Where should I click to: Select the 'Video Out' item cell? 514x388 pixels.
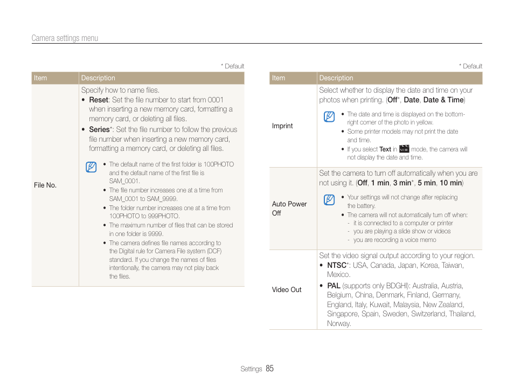click(x=293, y=289)
